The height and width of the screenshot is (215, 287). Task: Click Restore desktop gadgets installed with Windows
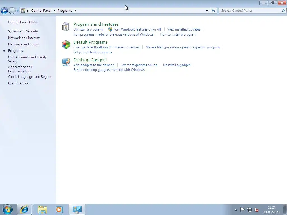(x=109, y=70)
